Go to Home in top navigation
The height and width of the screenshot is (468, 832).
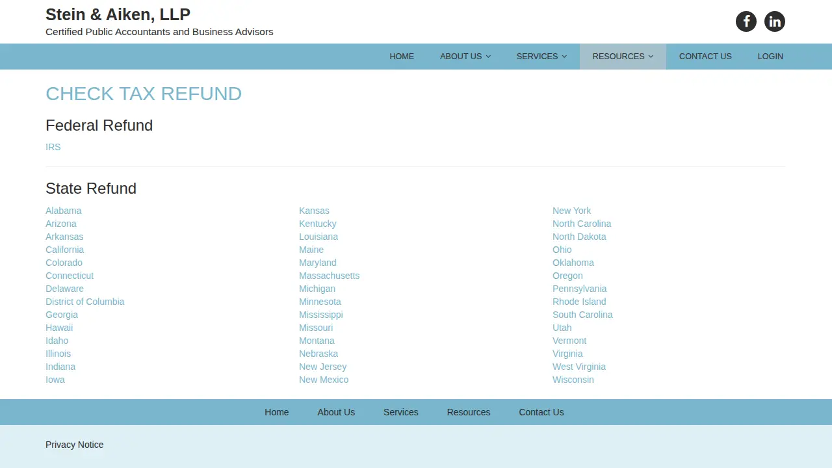(x=402, y=57)
